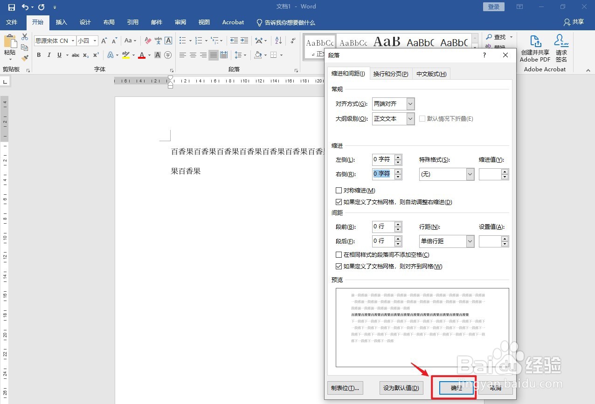
Task: Toggle the 对称缩进 checkbox
Action: tap(339, 191)
